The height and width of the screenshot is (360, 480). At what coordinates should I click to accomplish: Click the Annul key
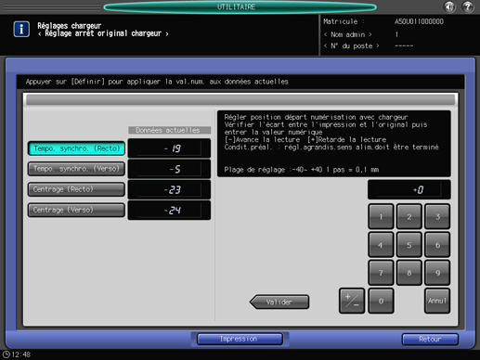437,301
